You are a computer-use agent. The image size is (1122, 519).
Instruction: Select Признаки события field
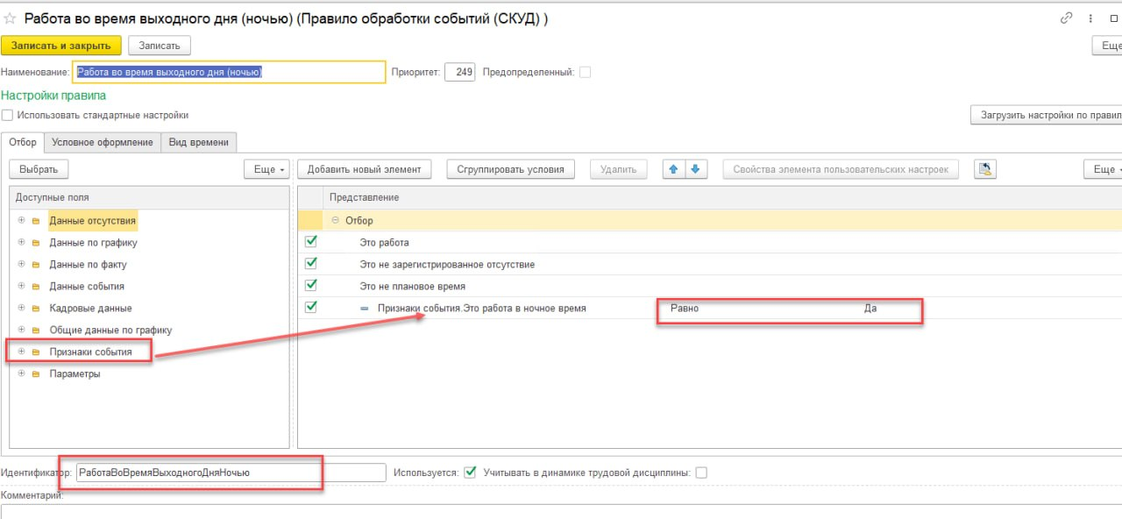click(90, 352)
